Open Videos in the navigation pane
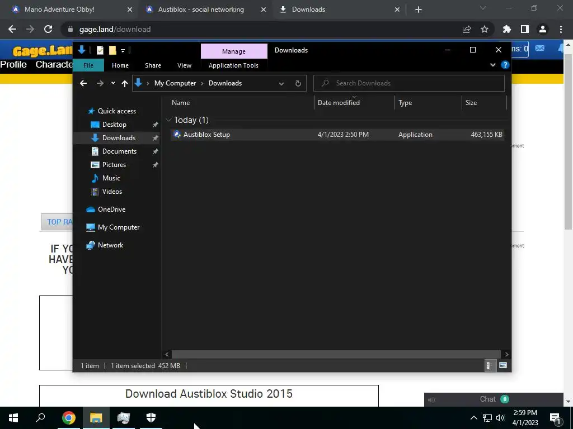This screenshot has width=573, height=429. pyautogui.click(x=112, y=192)
